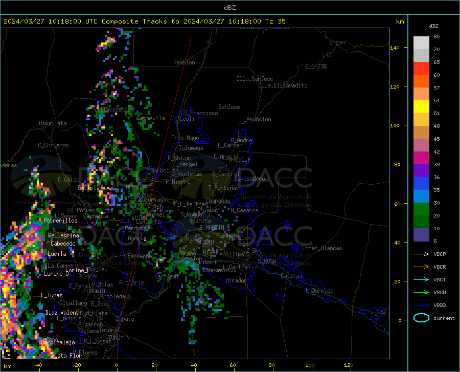Click the 120 km tick on bottom axis
This screenshot has height=372, width=460.
click(349, 365)
